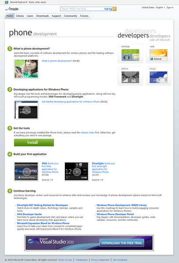Viewport: 179px width, 263px height.
Task: Open the United States - English dropdown
Action: [153, 7]
